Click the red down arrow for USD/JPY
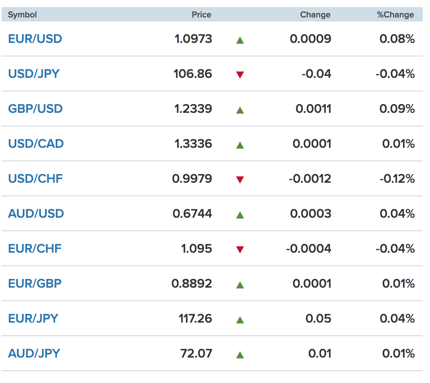Image resolution: width=430 pixels, height=383 pixels. (x=240, y=75)
